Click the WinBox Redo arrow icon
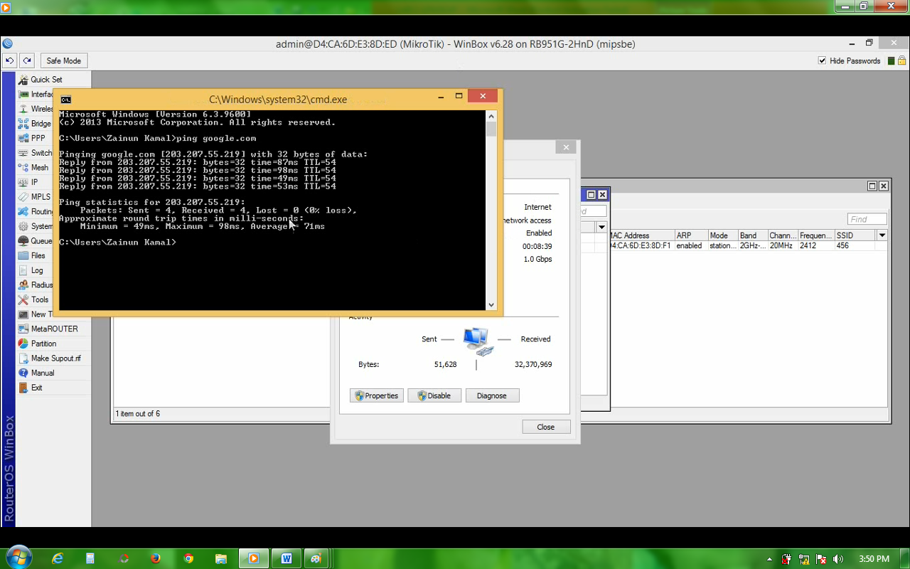Image resolution: width=910 pixels, height=569 pixels. tap(26, 60)
